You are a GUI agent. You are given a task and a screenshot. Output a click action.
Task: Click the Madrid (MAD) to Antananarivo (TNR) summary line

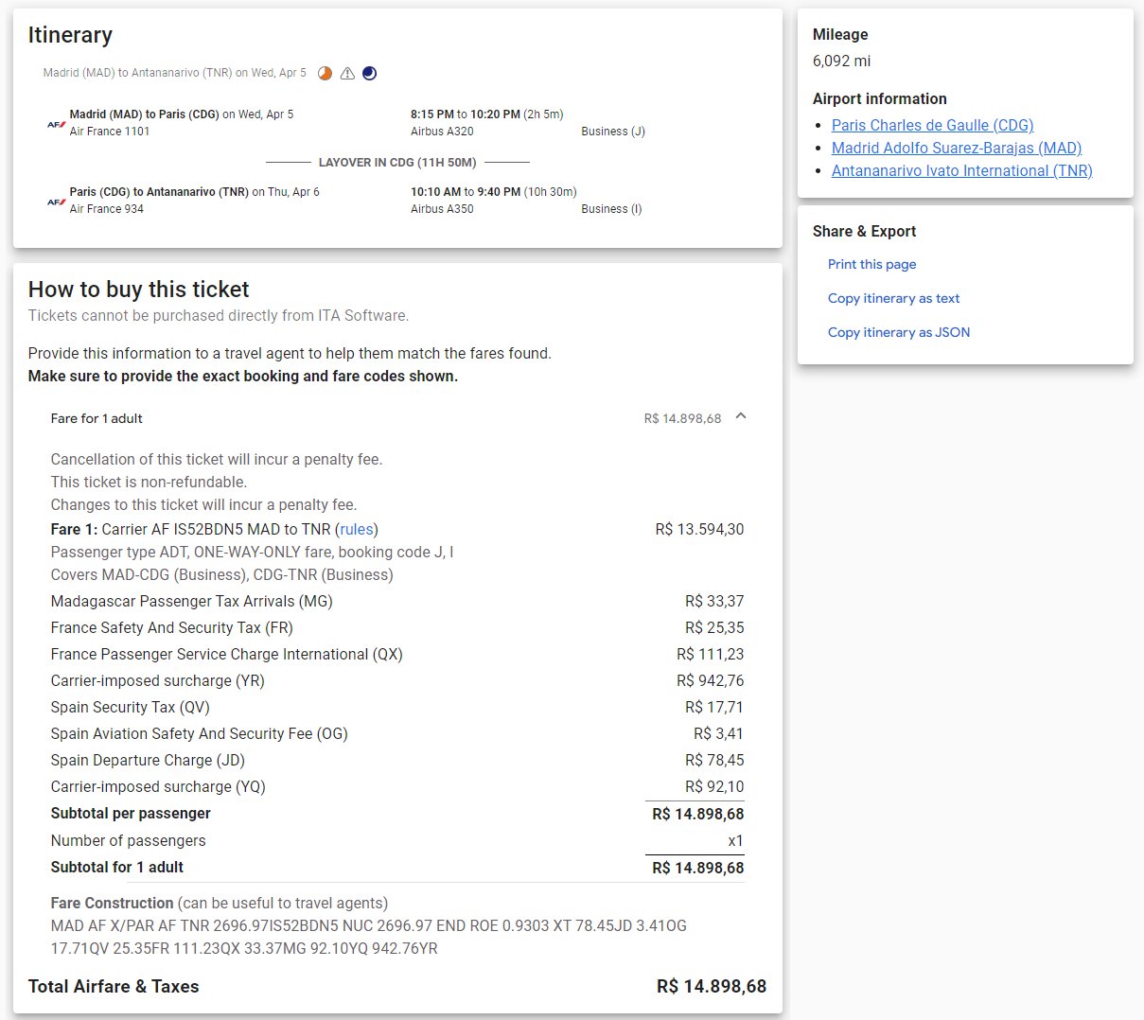pos(174,73)
